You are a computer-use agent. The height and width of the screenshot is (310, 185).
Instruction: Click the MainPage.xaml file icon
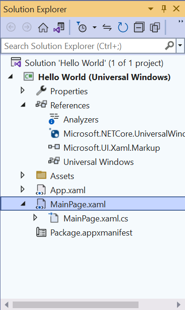coord(41,204)
